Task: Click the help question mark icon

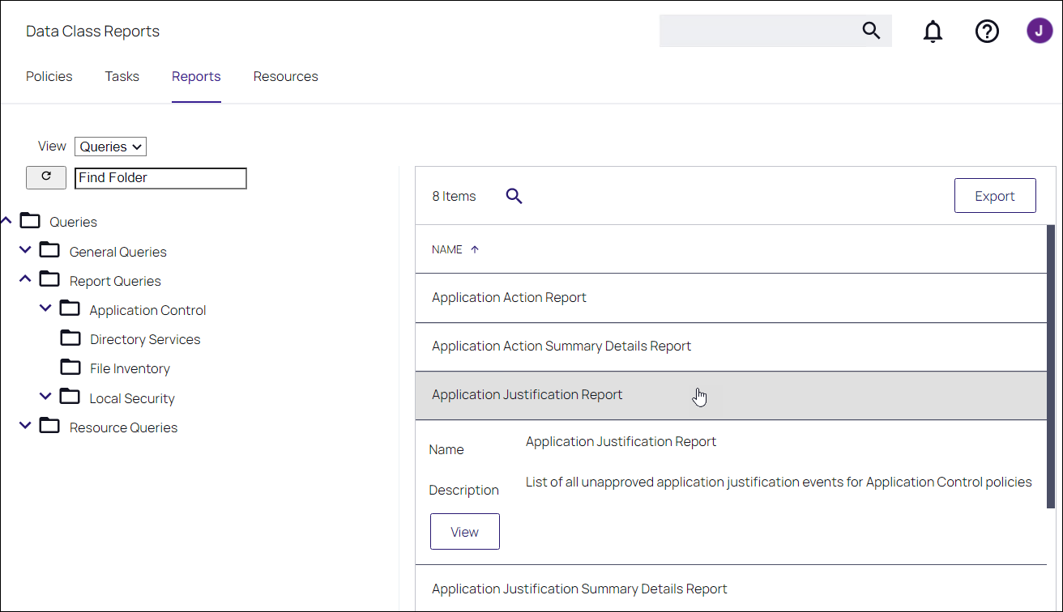Action: 987,31
